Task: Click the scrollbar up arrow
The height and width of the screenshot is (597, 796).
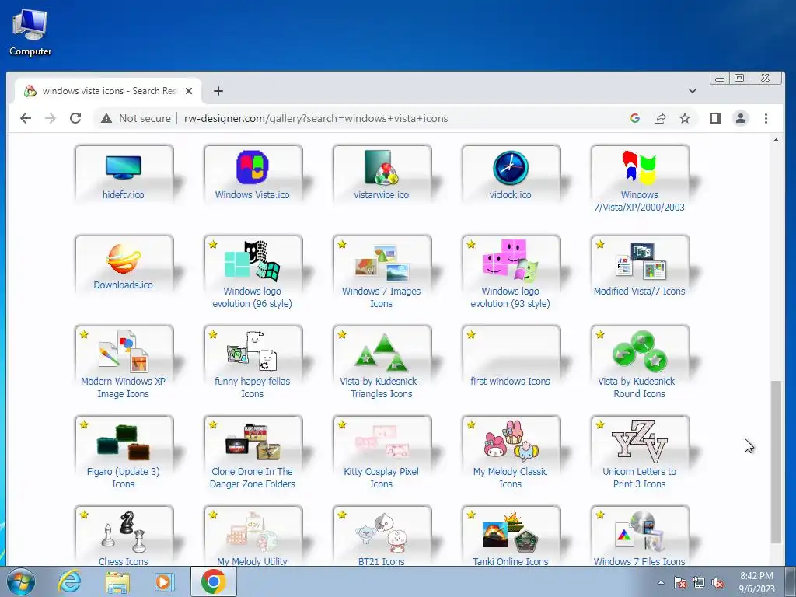Action: [776, 140]
